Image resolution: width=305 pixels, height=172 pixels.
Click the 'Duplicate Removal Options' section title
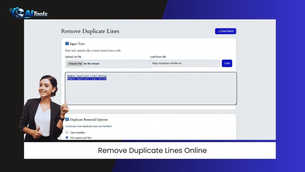pos(89,120)
